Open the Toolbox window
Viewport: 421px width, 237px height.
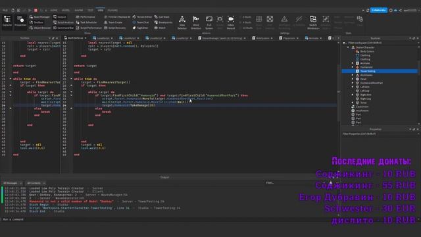point(36,22)
